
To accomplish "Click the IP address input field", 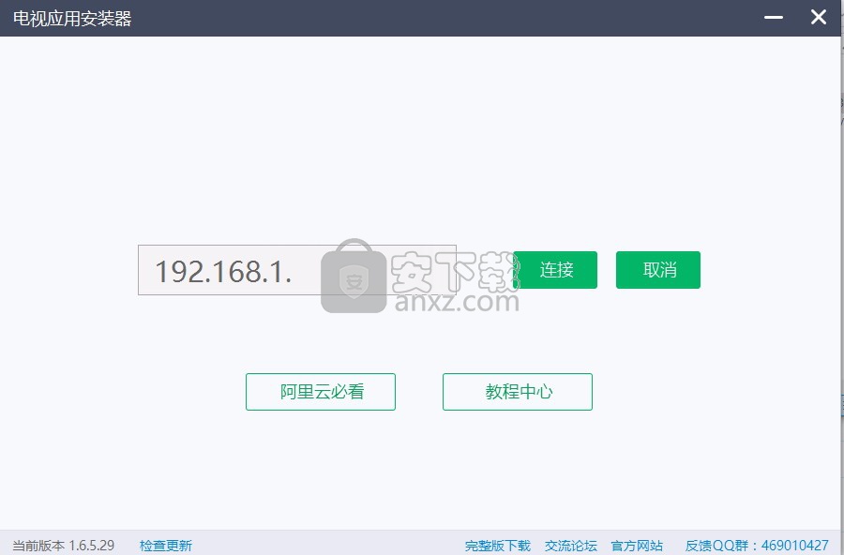I will tap(297, 270).
